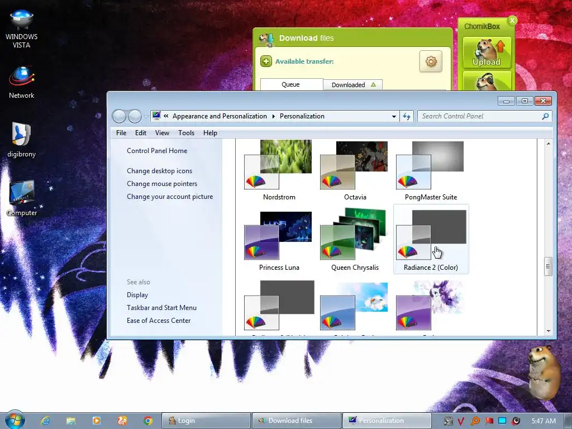The height and width of the screenshot is (429, 572).
Task: Click the 5:47 AM taskbar clock
Action: [x=544, y=421]
